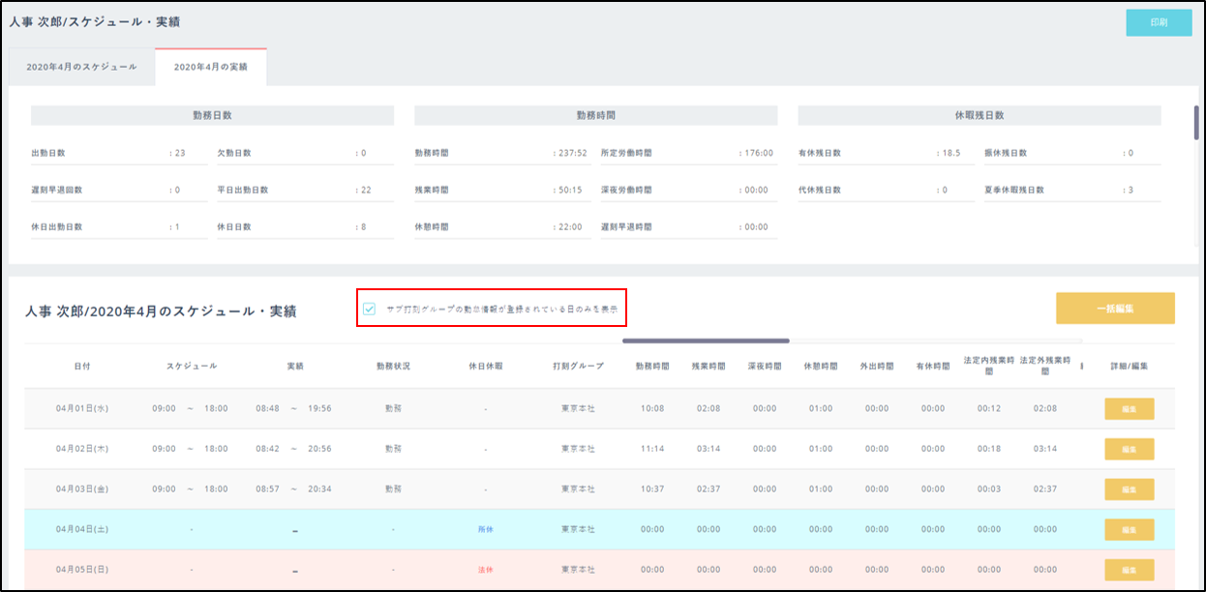Select the 2020年4月の実績 tab
This screenshot has width=1206, height=592.
(x=210, y=67)
